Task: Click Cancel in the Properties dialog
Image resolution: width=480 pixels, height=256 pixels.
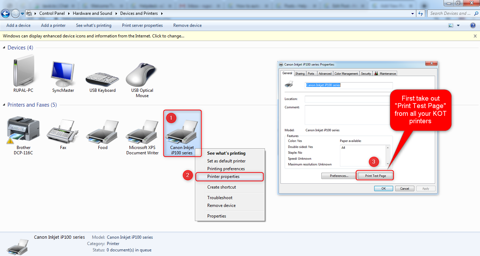Action: (405, 189)
